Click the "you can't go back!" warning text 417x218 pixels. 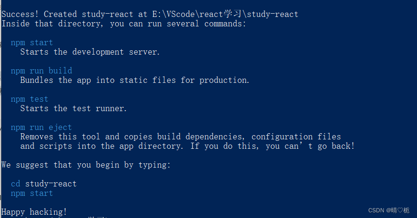310,146
